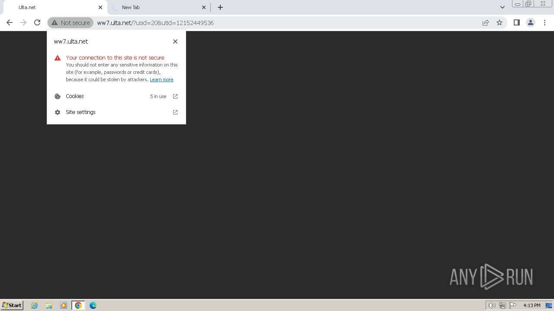554x311 pixels.
Task: Click the cookie icon in popup
Action: [58, 96]
